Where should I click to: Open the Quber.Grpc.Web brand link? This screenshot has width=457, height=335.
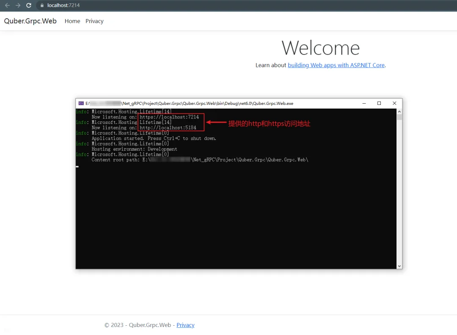(30, 21)
